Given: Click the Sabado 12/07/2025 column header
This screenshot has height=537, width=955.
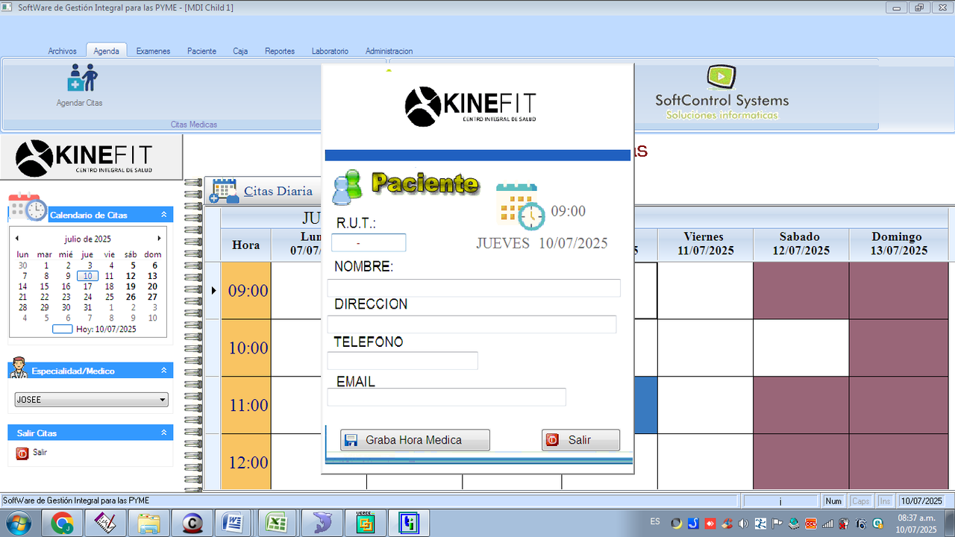Looking at the screenshot, I should click(801, 244).
